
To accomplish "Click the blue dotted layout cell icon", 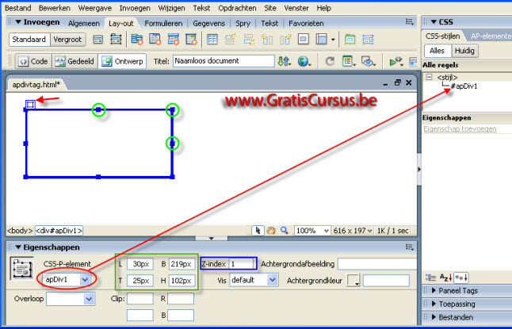I will (368, 40).
